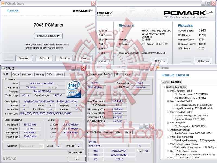Select Image Processing 67.329 MPixels/s result

(194, 108)
